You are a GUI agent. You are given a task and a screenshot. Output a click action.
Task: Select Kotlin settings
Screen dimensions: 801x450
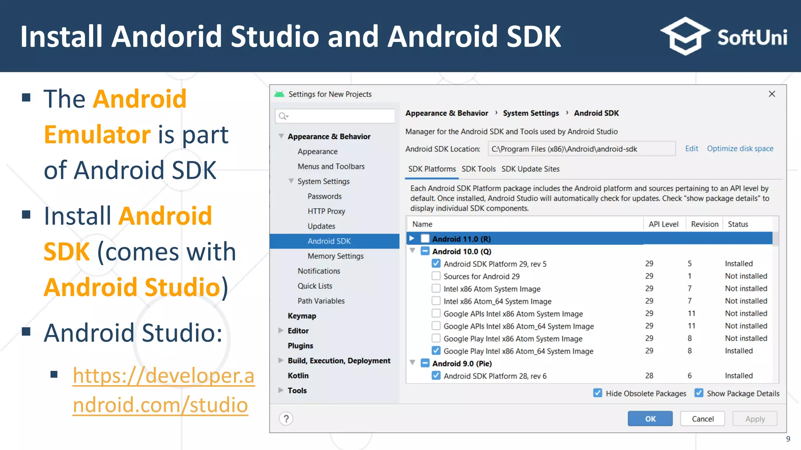[x=298, y=375]
